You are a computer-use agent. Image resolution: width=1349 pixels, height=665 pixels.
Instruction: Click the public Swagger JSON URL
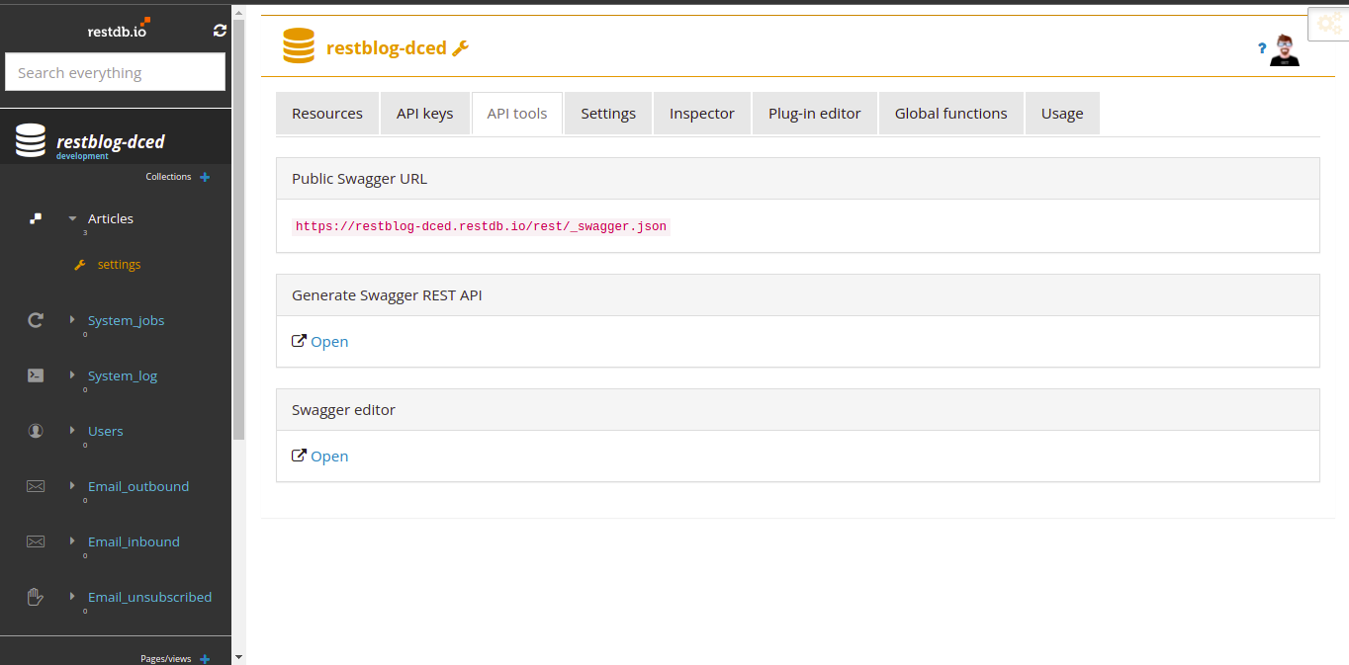pos(481,226)
